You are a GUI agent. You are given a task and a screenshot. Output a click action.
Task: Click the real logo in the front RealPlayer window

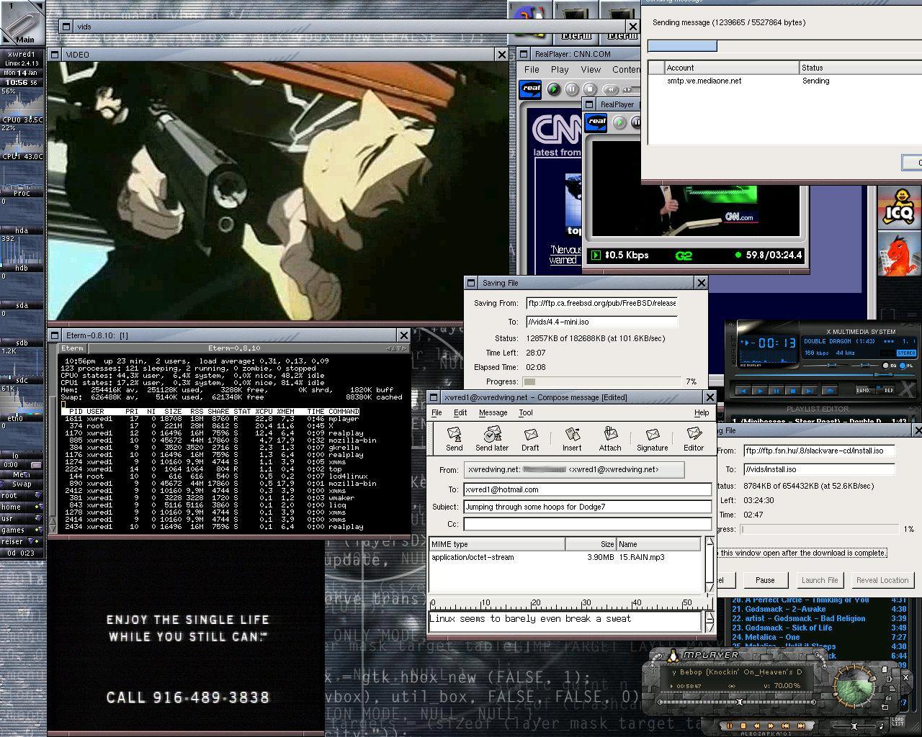coord(597,122)
